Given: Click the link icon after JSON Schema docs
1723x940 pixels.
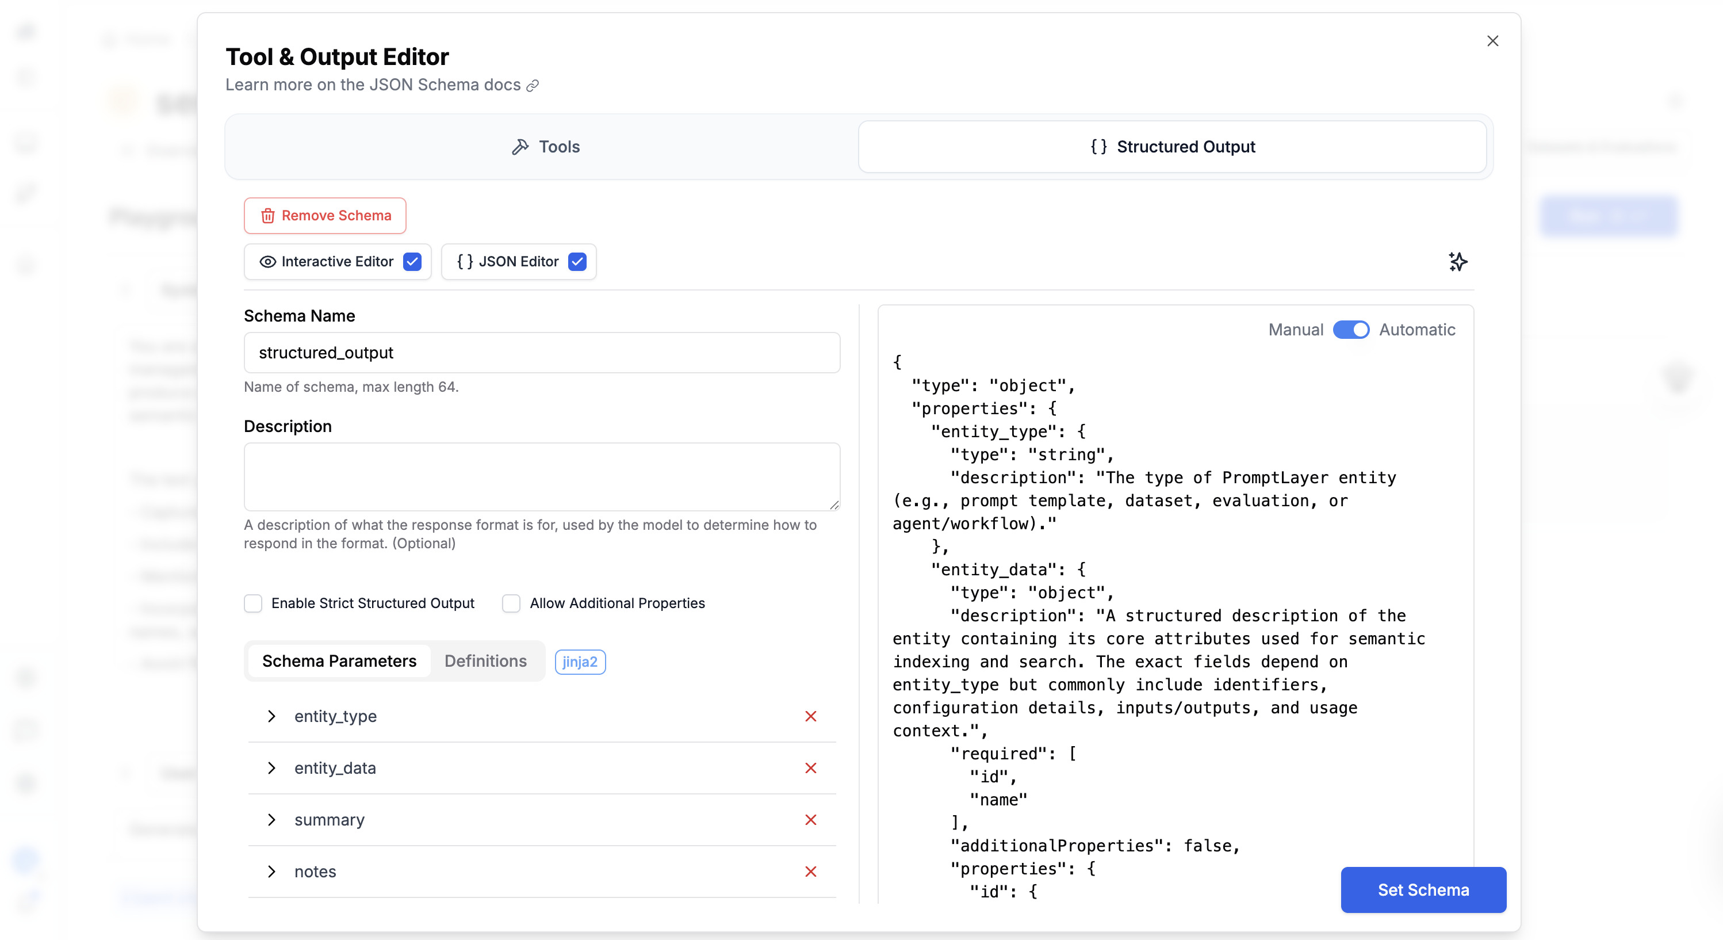Looking at the screenshot, I should coord(533,86).
